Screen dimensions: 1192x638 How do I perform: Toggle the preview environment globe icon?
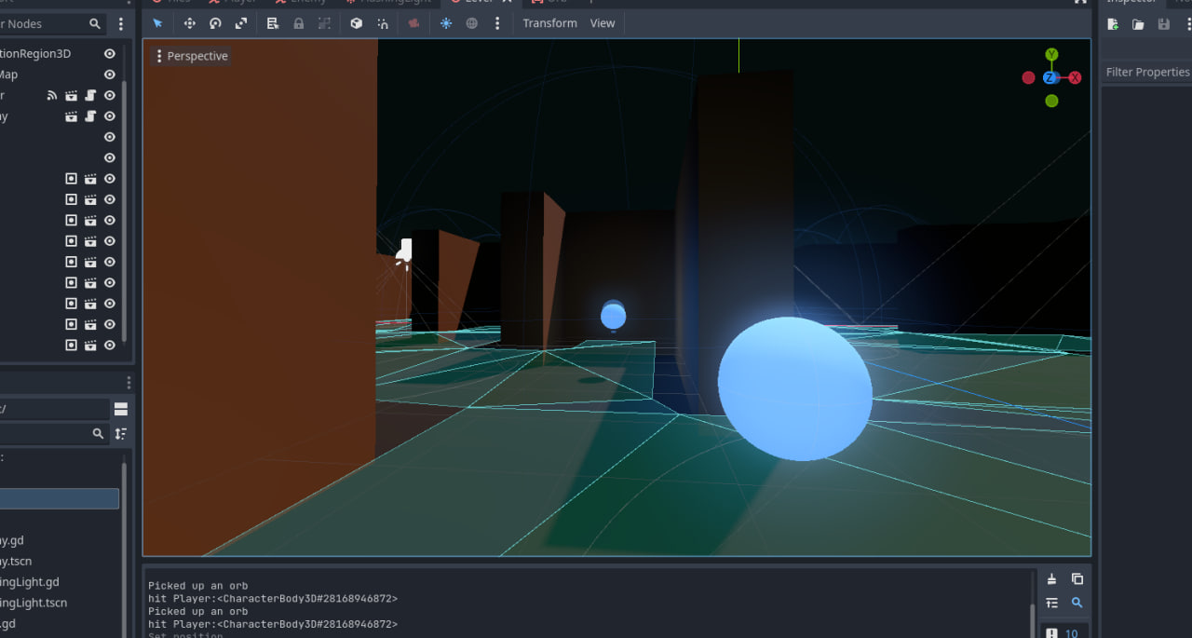[472, 23]
